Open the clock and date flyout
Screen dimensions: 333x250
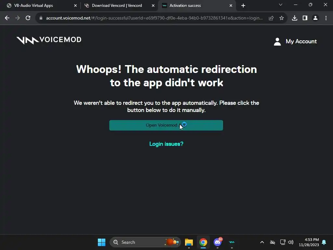pos(309,242)
